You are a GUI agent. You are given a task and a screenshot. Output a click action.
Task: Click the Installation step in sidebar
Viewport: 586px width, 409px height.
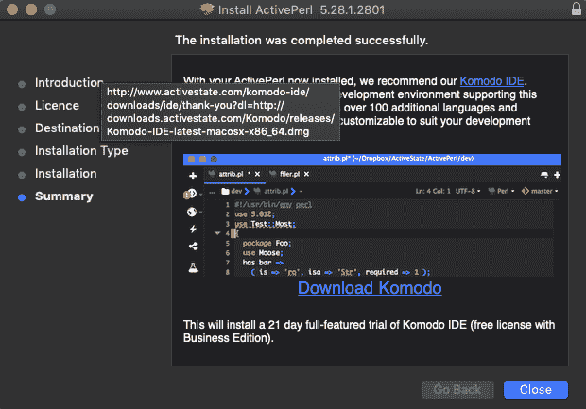point(65,174)
